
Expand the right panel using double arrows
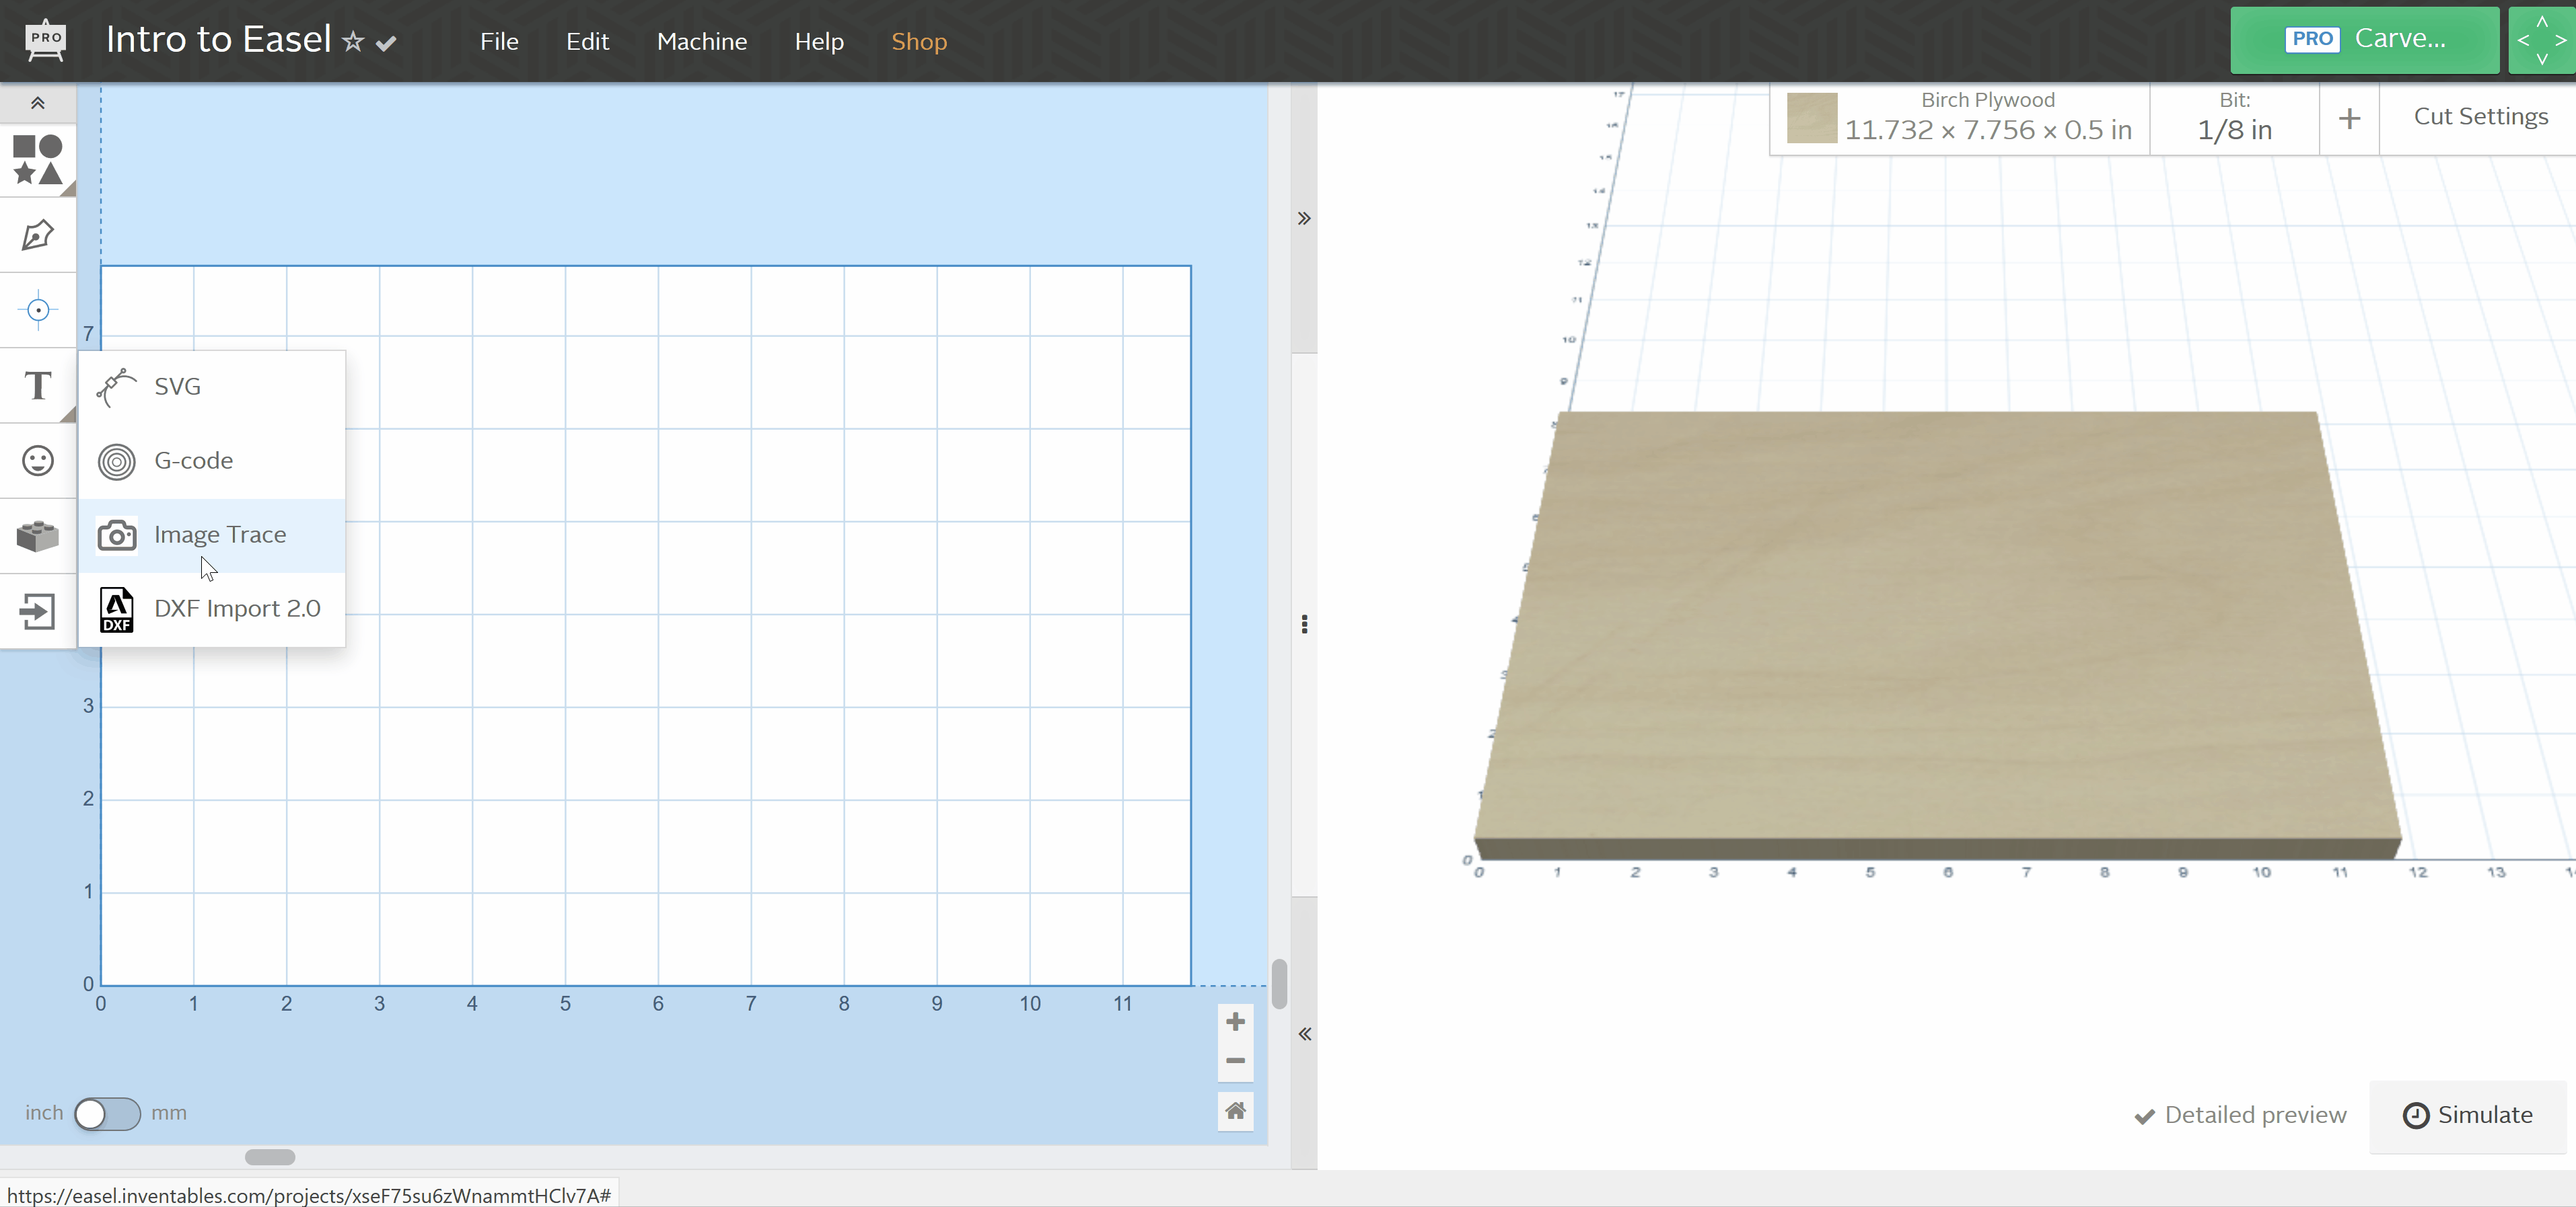[1303, 219]
